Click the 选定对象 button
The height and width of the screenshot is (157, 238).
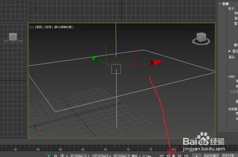tap(228, 156)
